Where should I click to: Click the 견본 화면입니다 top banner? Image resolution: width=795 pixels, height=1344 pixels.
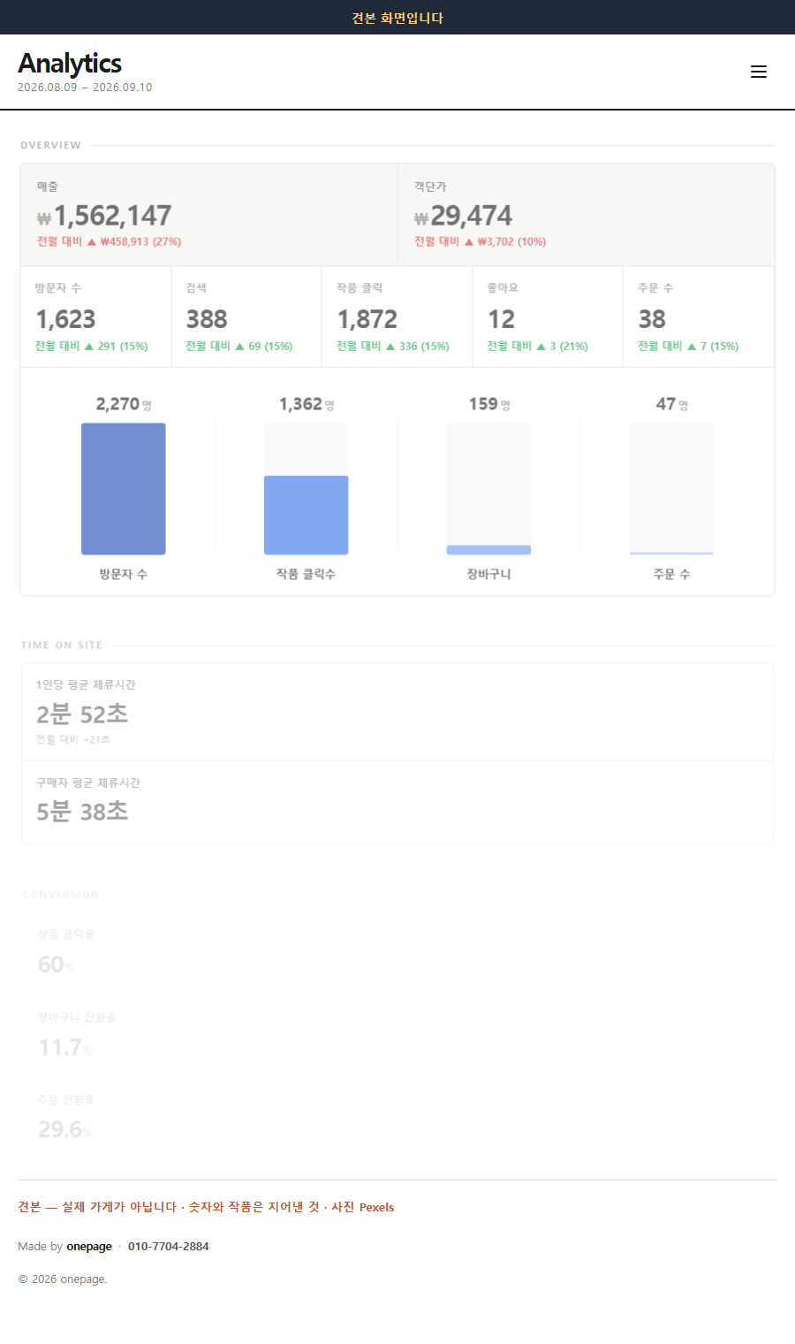(x=397, y=18)
